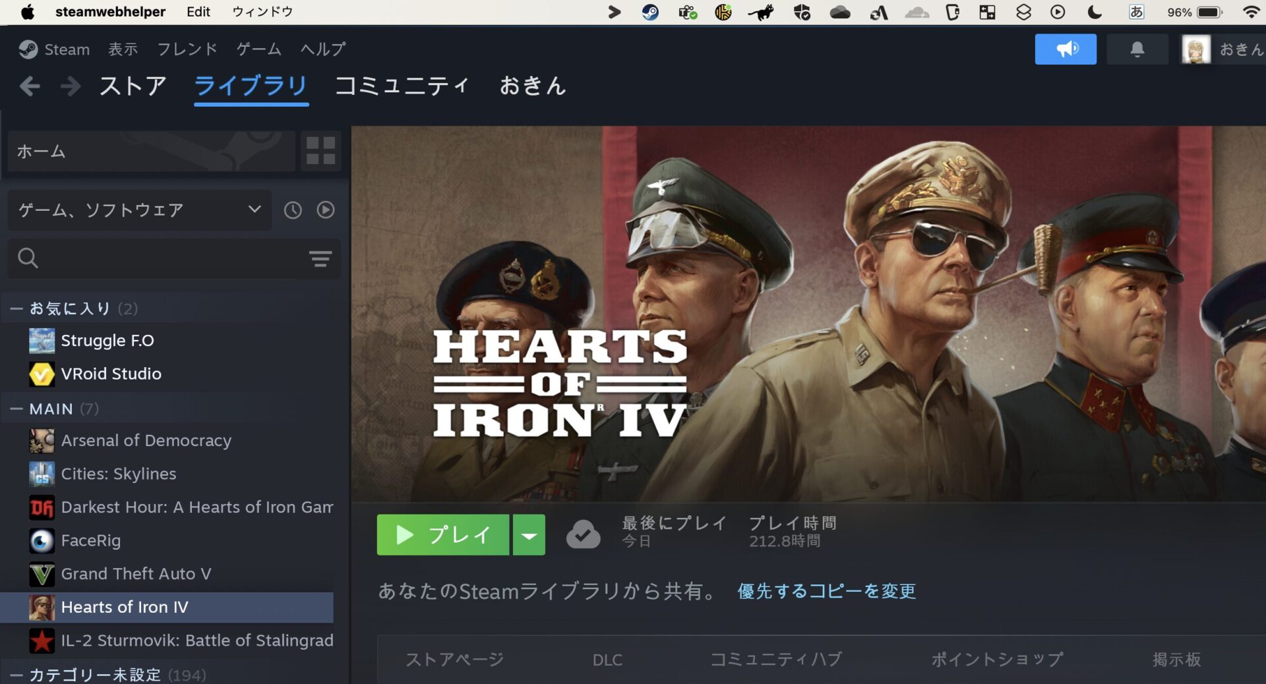Click the forward navigation arrow
1266x684 pixels.
70,86
